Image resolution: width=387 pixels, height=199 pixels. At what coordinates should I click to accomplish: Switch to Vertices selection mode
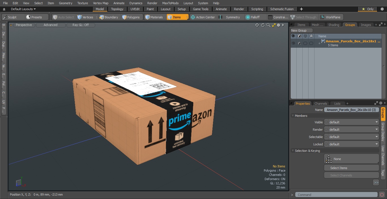pyautogui.click(x=88, y=17)
